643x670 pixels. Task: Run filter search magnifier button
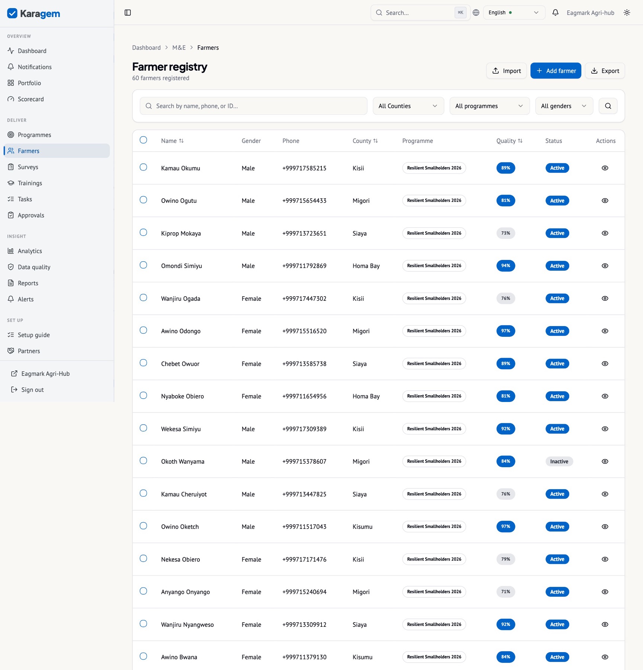608,106
